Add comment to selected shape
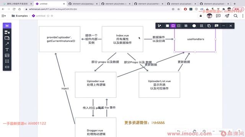 click(216, 26)
